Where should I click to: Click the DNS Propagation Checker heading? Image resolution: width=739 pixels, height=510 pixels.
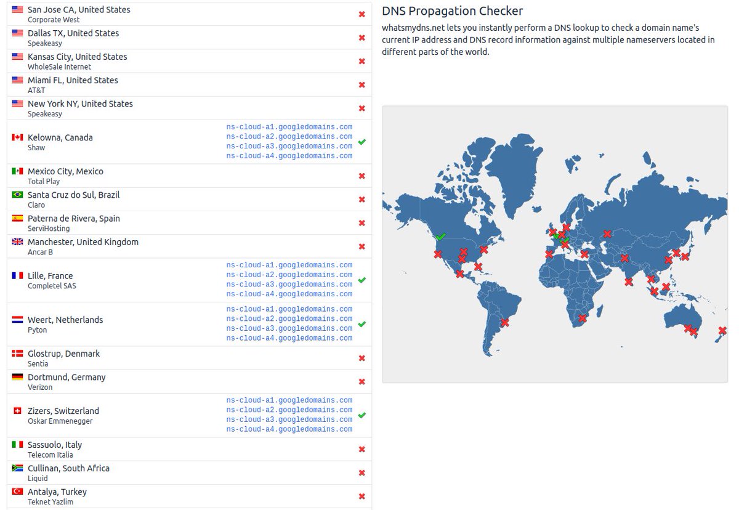coord(453,11)
